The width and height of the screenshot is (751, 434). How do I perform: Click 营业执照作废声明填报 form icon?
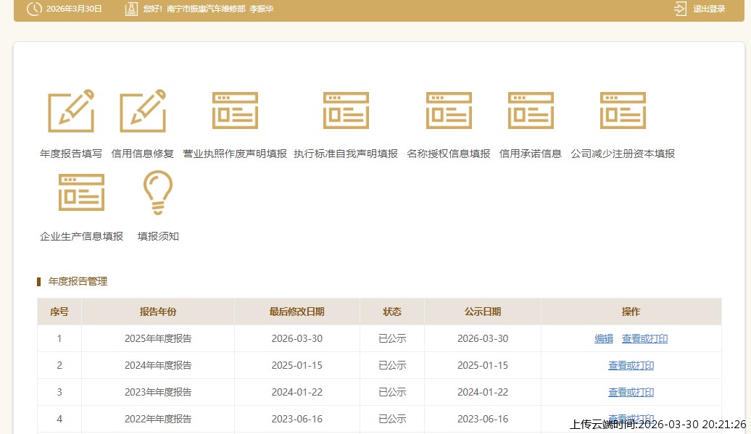point(235,111)
